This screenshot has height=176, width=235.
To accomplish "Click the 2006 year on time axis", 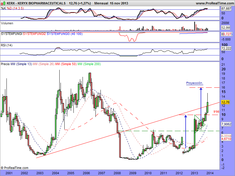I will coord(86,173).
